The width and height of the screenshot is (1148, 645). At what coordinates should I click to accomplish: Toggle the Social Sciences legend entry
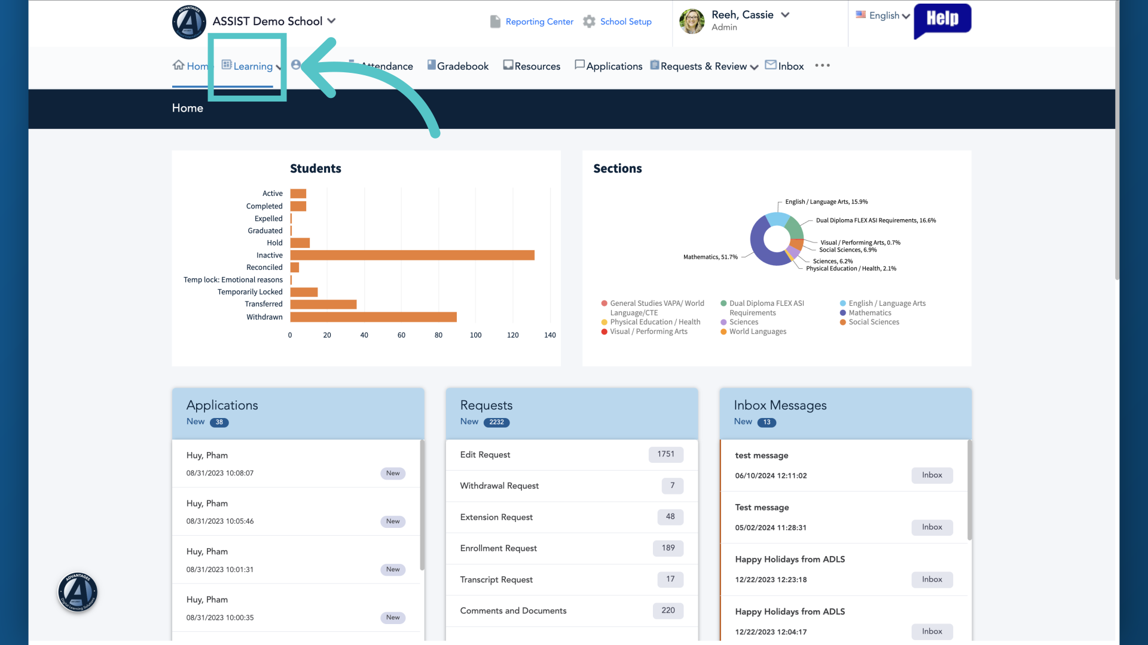(869, 322)
